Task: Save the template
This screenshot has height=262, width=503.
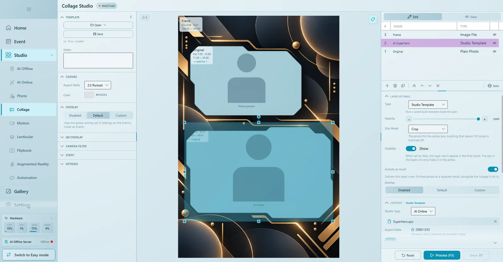Action: point(98,34)
